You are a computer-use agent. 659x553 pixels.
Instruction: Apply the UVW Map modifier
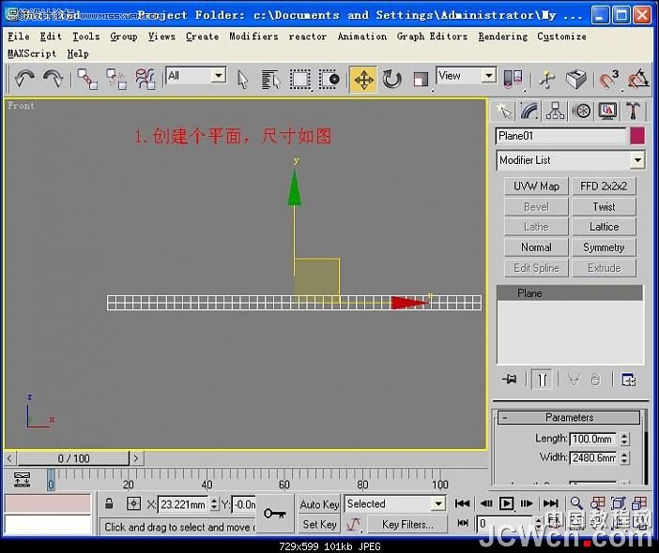coord(536,186)
